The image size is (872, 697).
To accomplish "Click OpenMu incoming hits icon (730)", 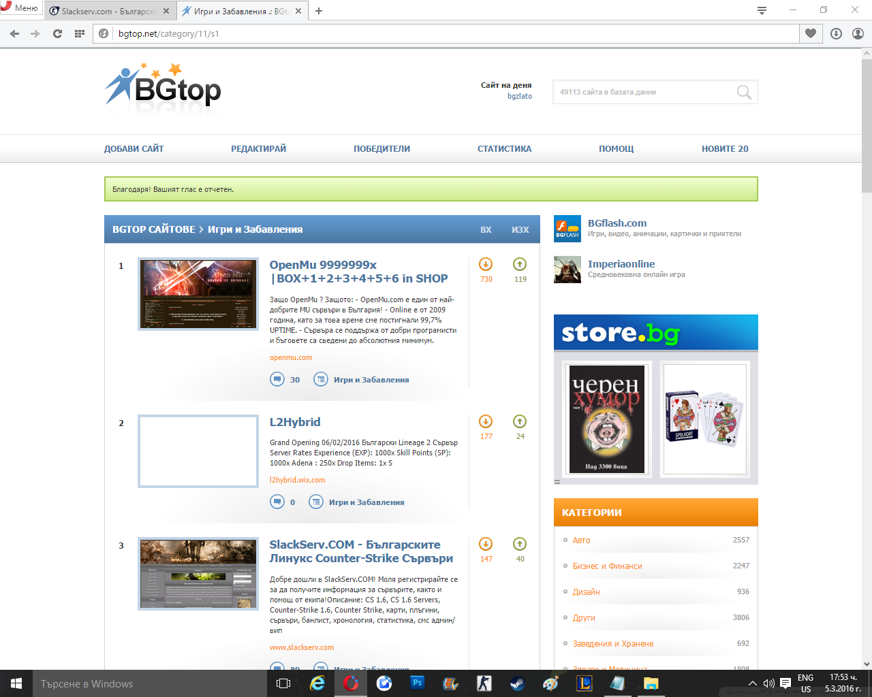I will coord(486,264).
